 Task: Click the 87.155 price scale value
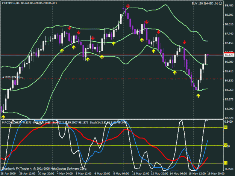tap(229, 43)
